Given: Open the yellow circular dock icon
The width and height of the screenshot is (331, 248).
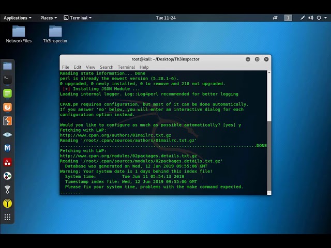Looking at the screenshot, I should click(7, 204).
